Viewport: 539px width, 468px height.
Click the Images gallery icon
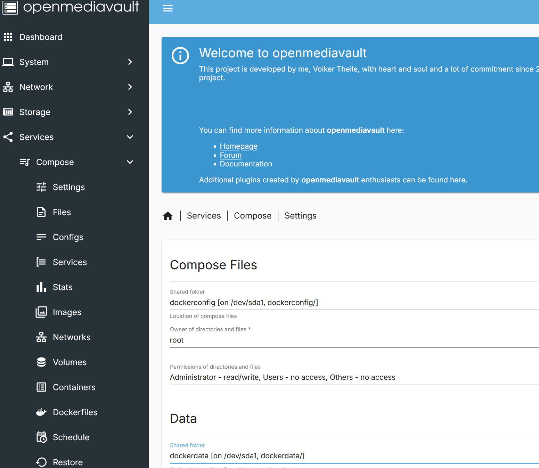point(41,312)
